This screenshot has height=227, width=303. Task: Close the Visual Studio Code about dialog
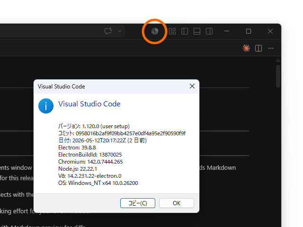point(192,86)
